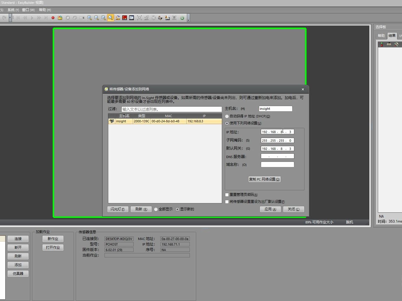Click the 连接 button
This screenshot has height=301, width=402.
(18, 239)
